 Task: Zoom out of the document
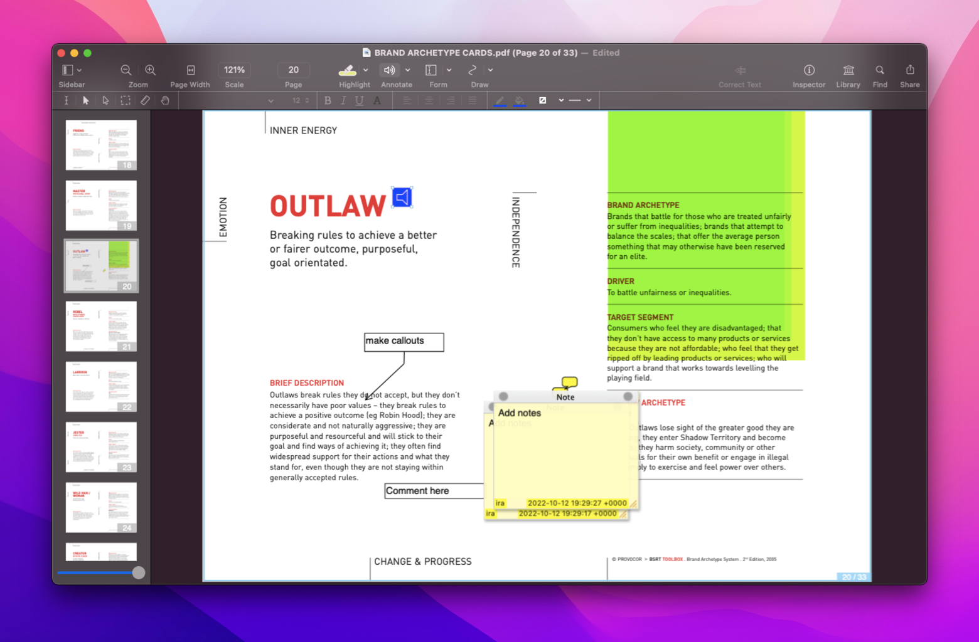[126, 70]
